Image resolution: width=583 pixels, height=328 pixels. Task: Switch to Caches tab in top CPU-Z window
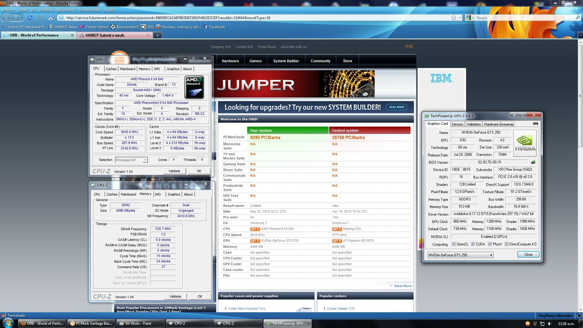pos(111,69)
